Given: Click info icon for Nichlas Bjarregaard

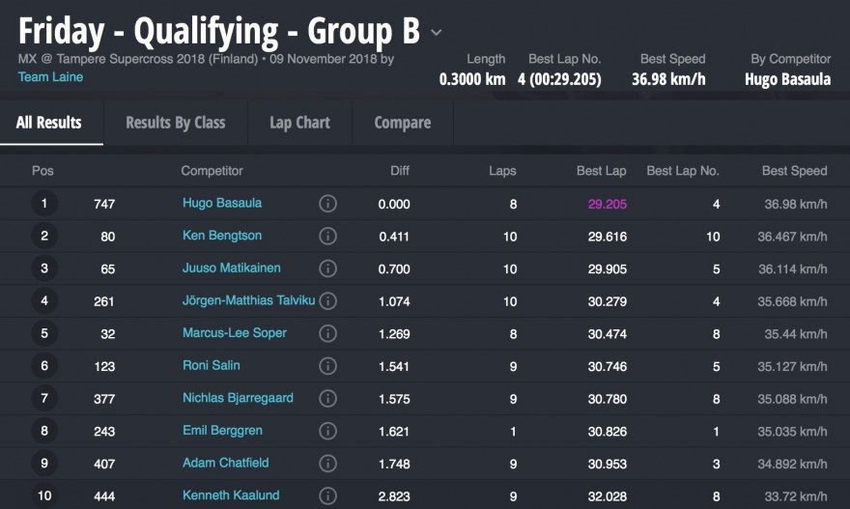Looking at the screenshot, I should tap(327, 398).
